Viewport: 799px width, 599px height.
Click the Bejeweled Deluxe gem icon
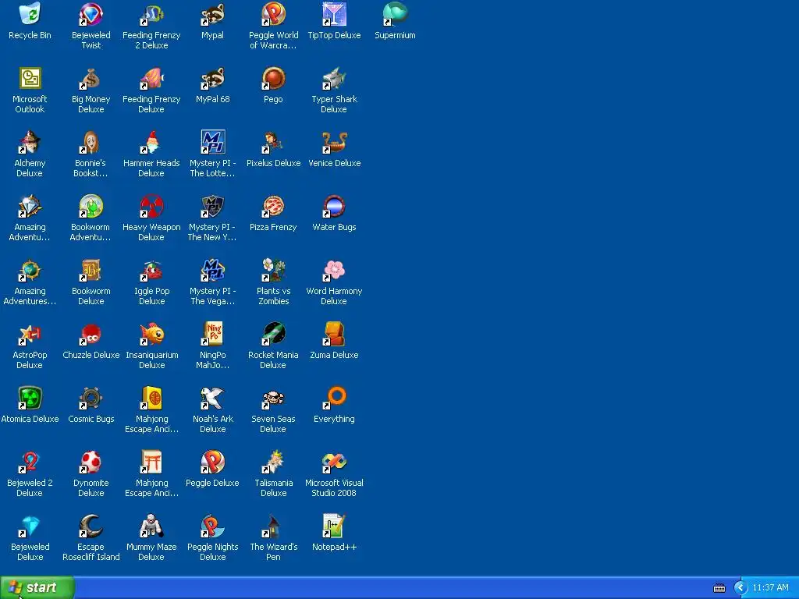point(30,526)
